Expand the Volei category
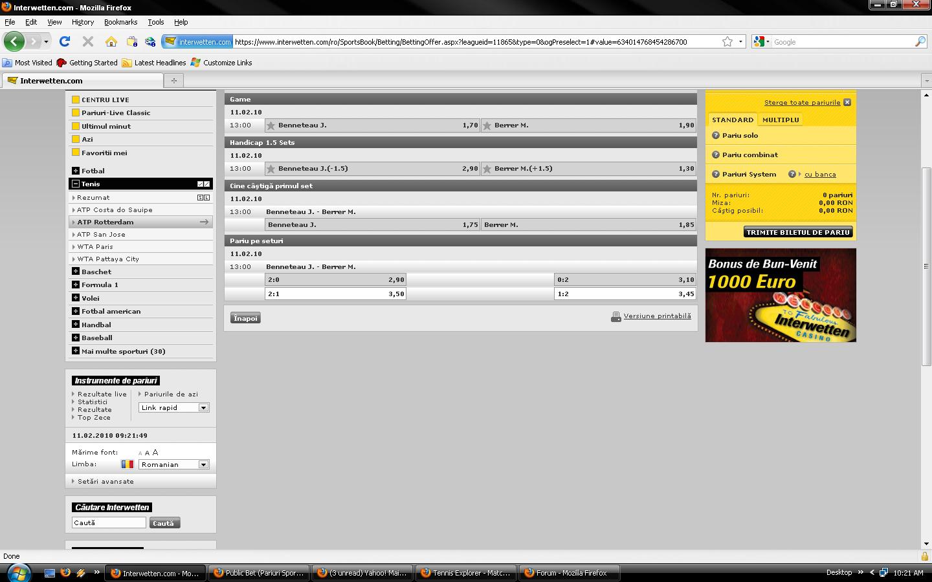The image size is (932, 582). [76, 298]
